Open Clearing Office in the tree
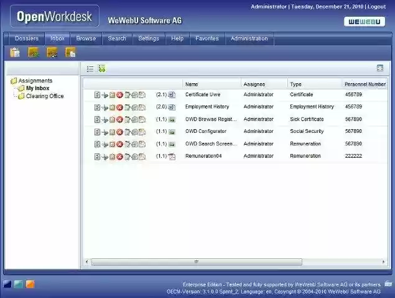The width and height of the screenshot is (395, 298). click(x=45, y=96)
